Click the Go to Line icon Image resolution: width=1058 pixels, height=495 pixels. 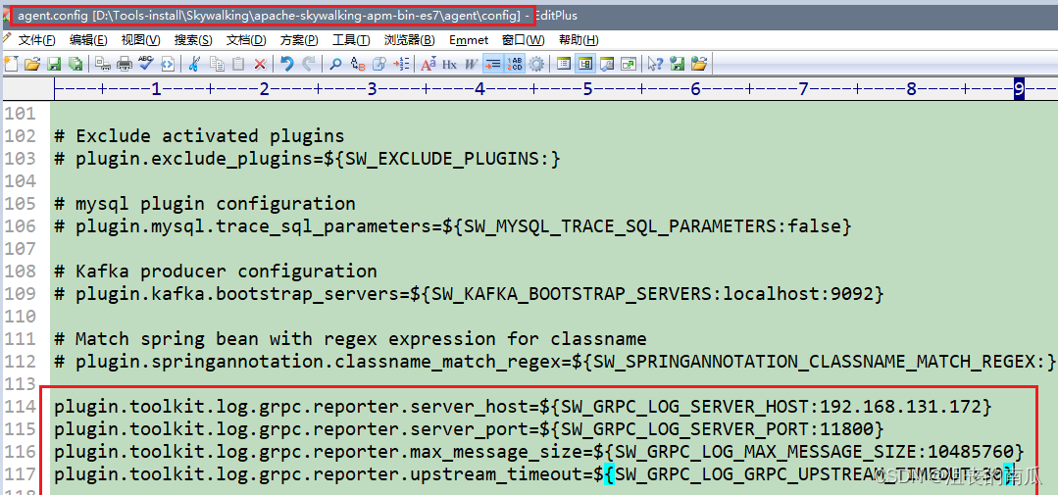401,64
